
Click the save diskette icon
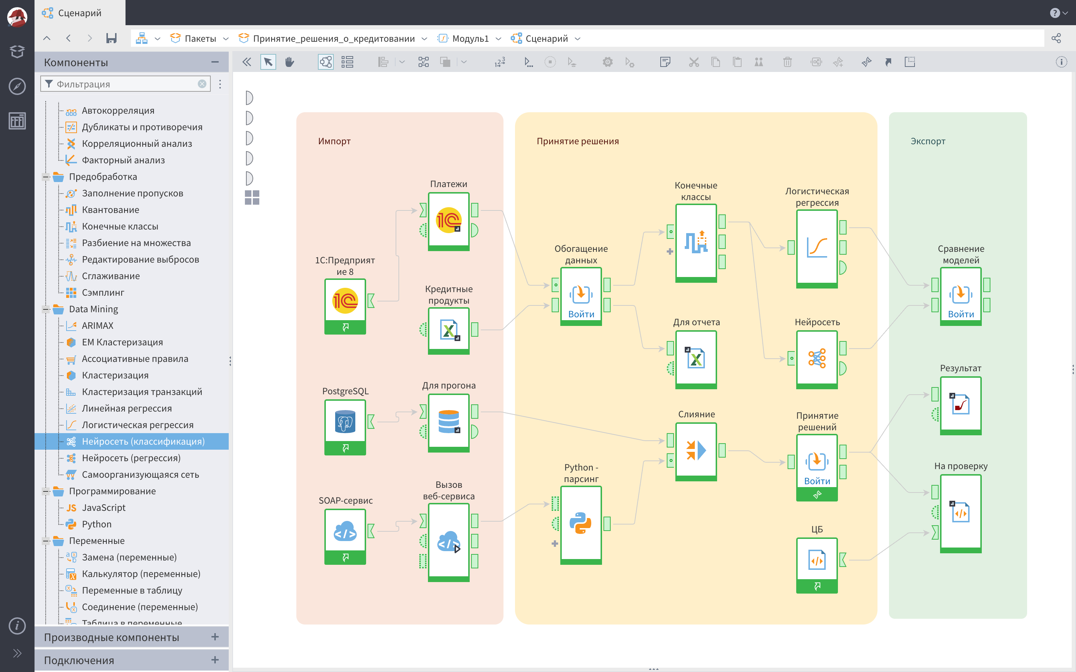point(111,38)
